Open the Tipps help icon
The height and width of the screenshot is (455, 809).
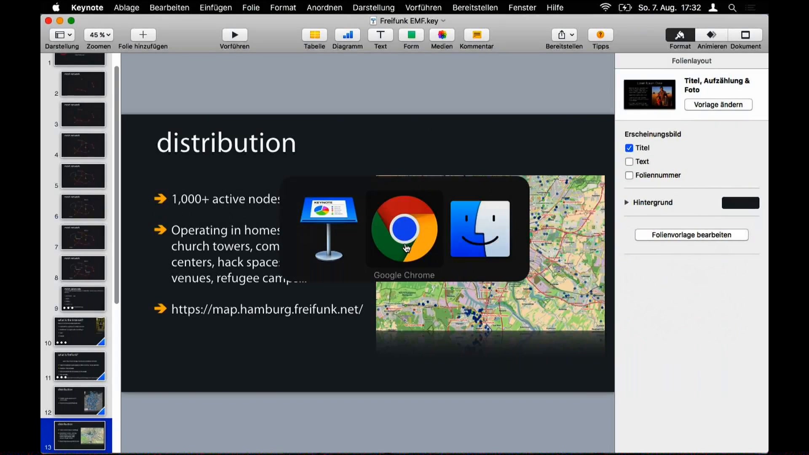point(600,35)
